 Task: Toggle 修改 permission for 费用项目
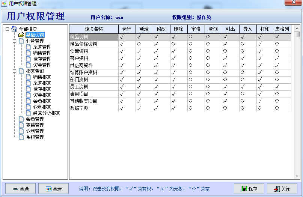161,94
